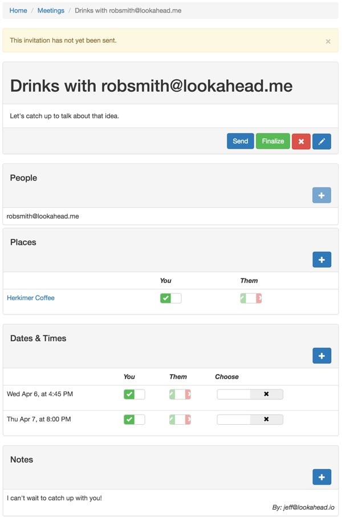Click the meeting title heading

tap(151, 86)
